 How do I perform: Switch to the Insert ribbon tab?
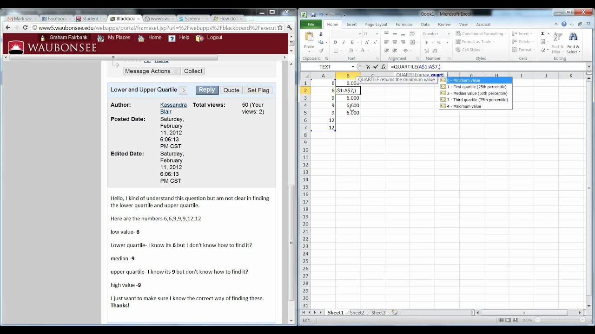(x=351, y=24)
